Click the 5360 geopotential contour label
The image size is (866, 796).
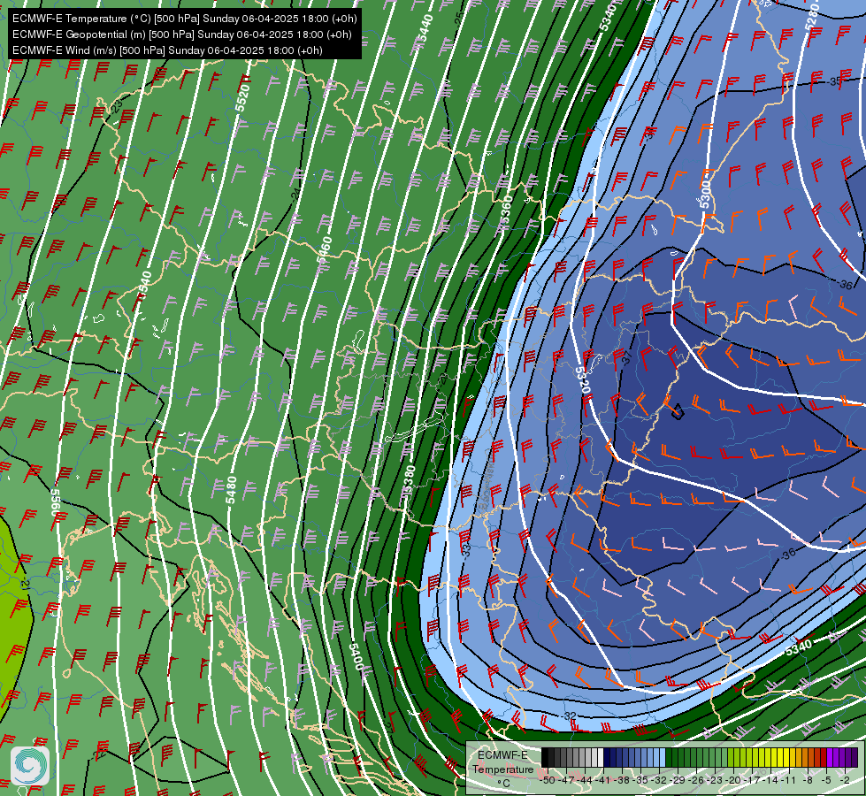[x=505, y=210]
